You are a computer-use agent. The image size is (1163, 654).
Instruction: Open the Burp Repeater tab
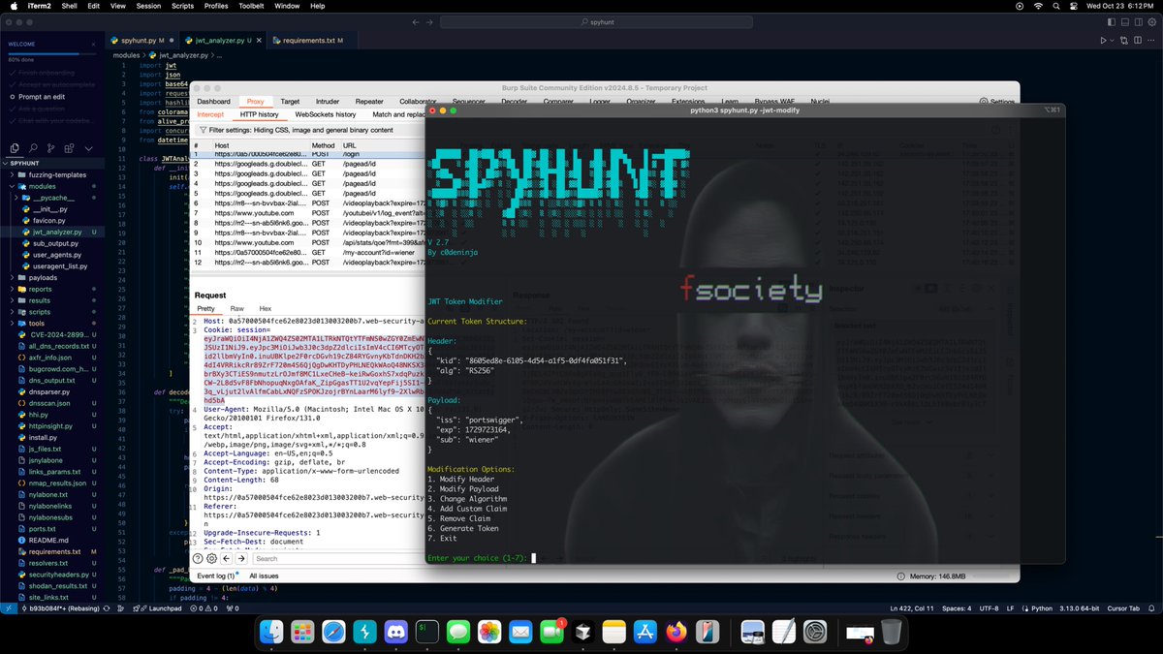pos(368,101)
